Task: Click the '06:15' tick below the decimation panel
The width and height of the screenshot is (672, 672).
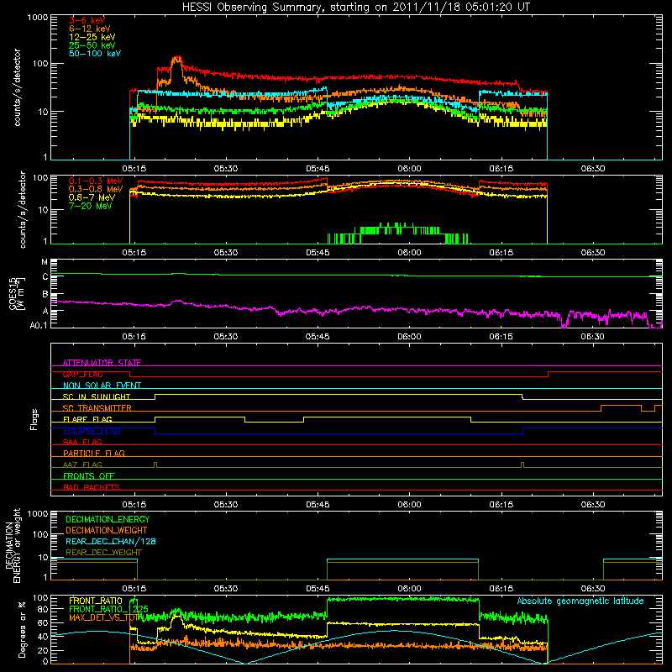Action: pos(501,589)
